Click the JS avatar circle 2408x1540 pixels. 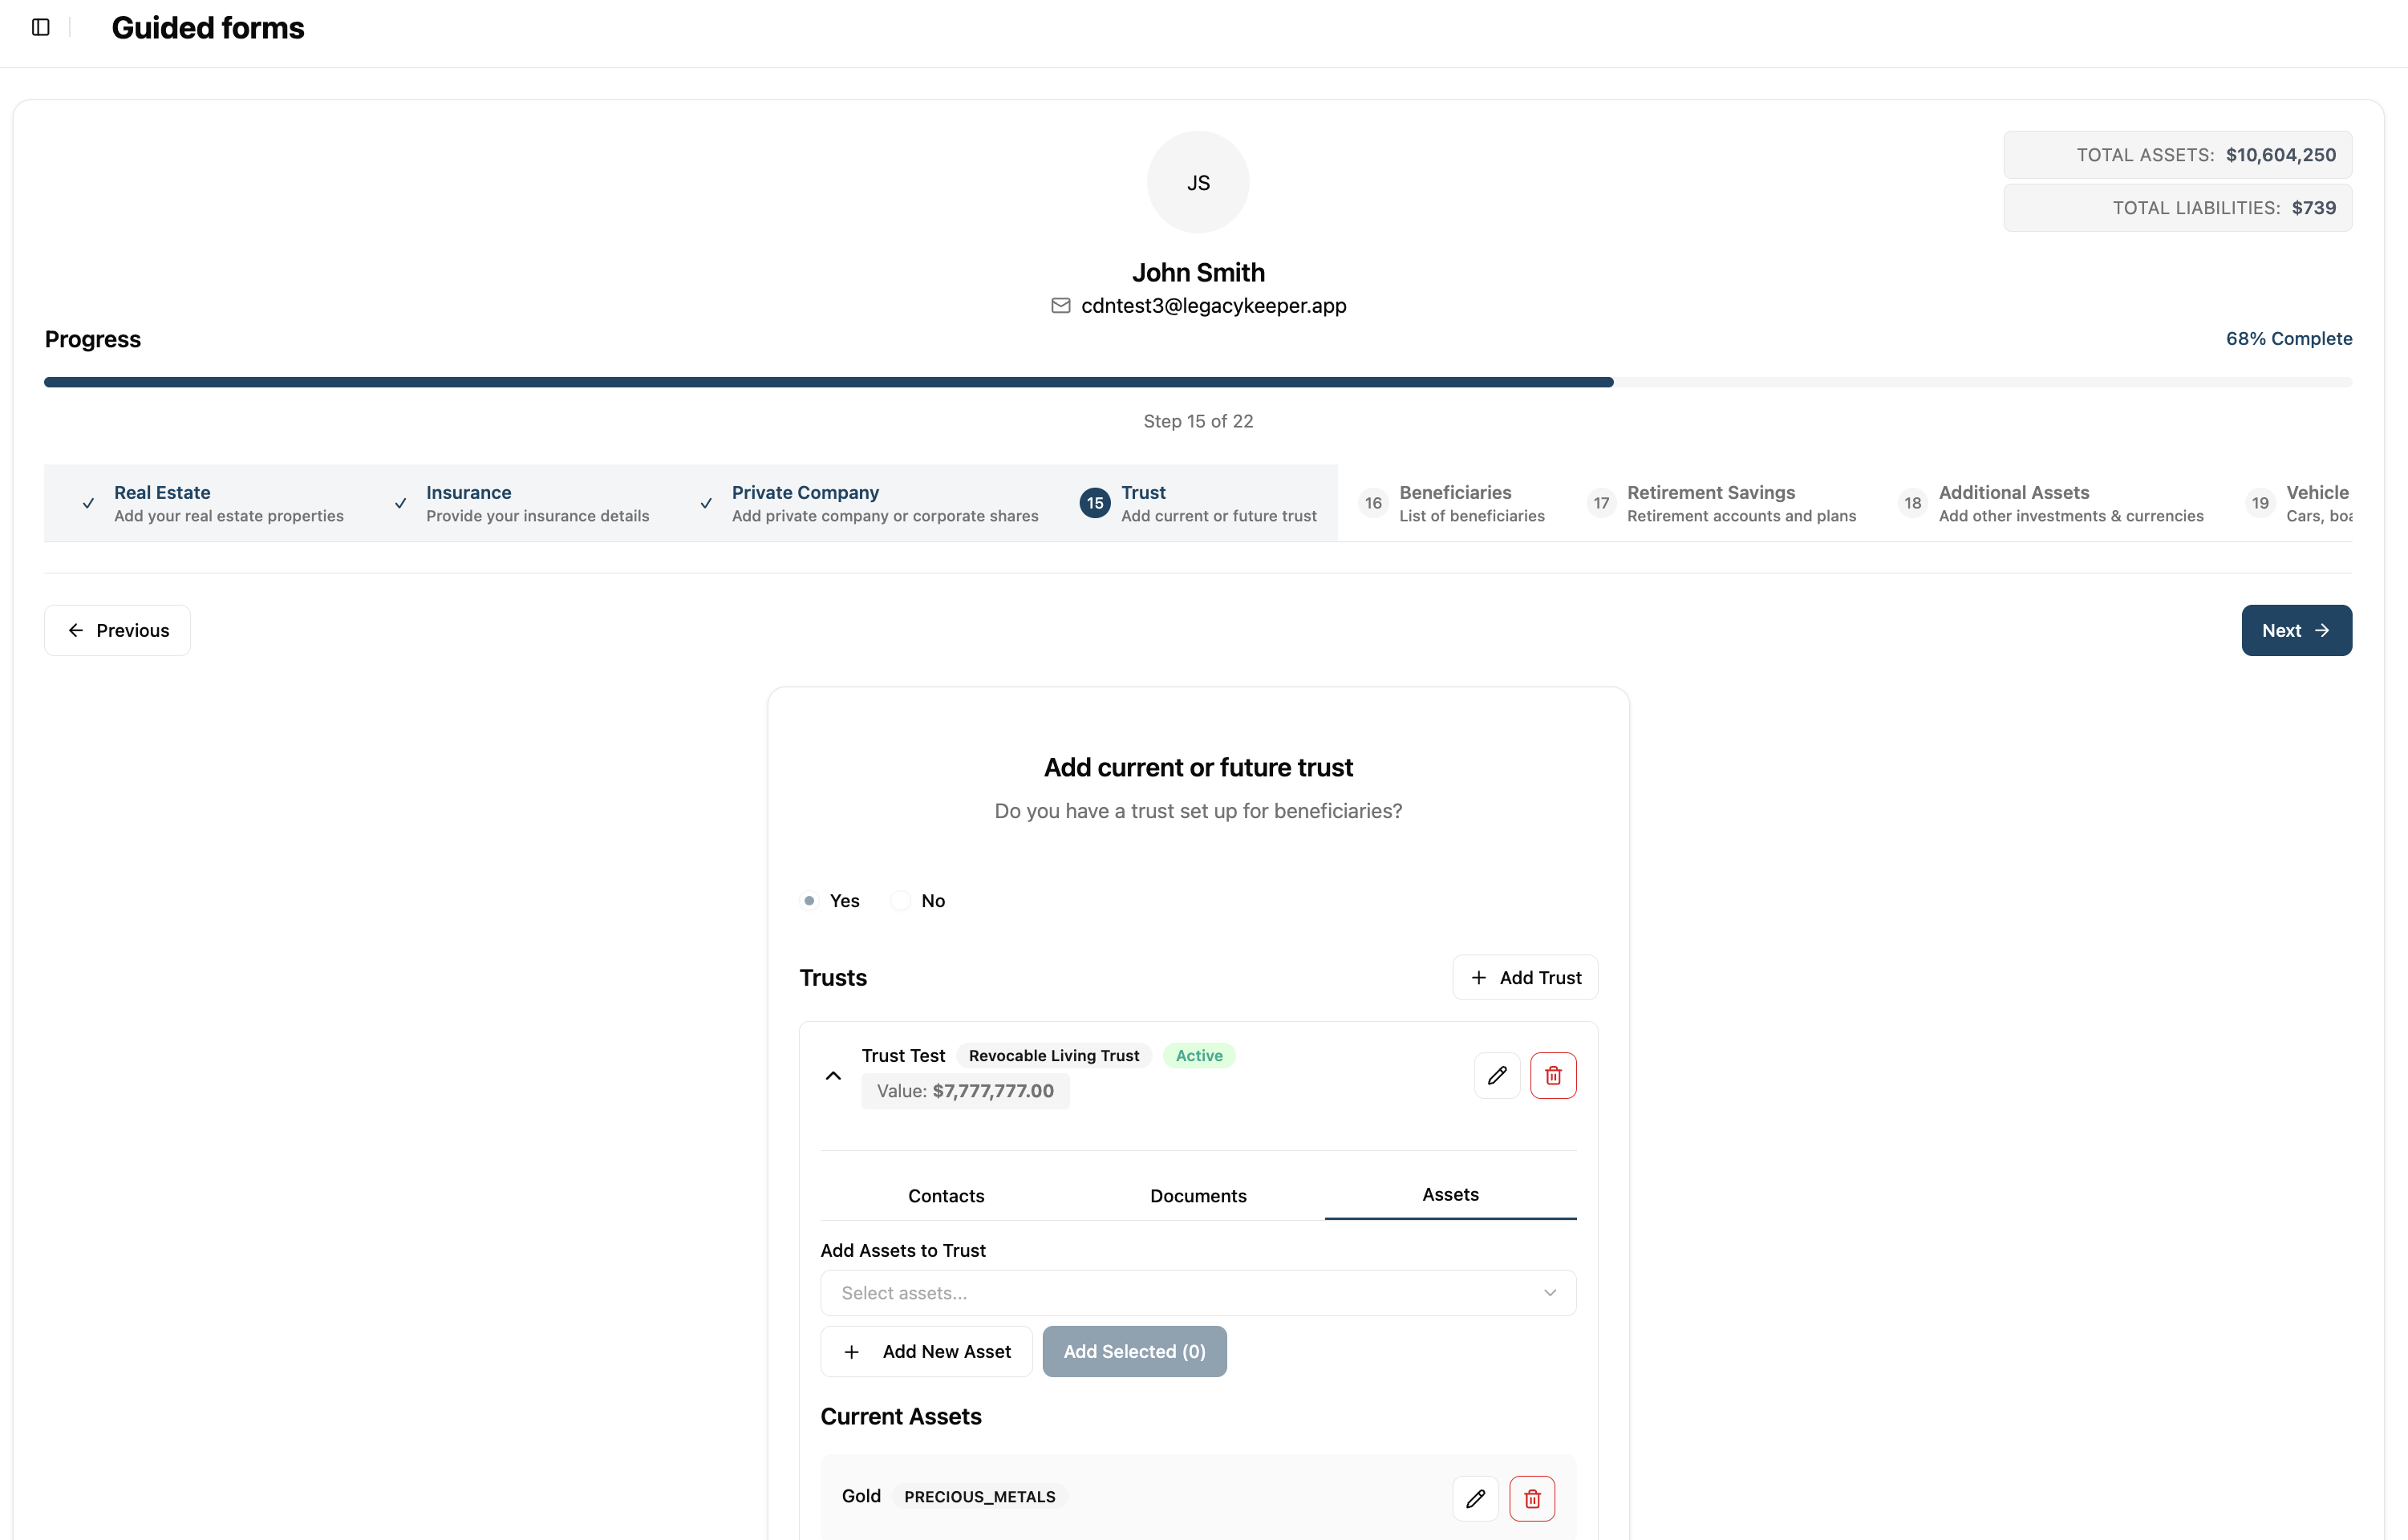click(1198, 183)
